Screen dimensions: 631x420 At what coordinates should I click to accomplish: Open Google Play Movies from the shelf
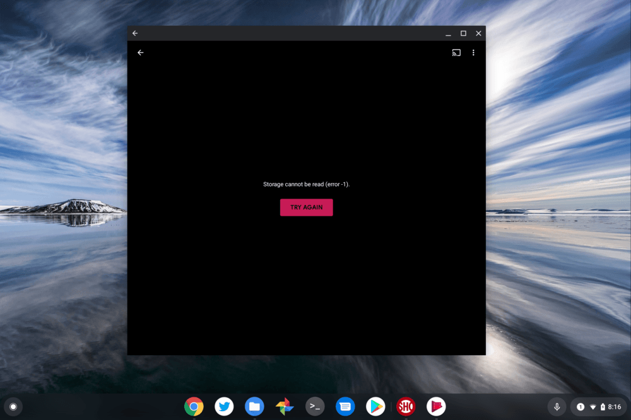(436, 407)
